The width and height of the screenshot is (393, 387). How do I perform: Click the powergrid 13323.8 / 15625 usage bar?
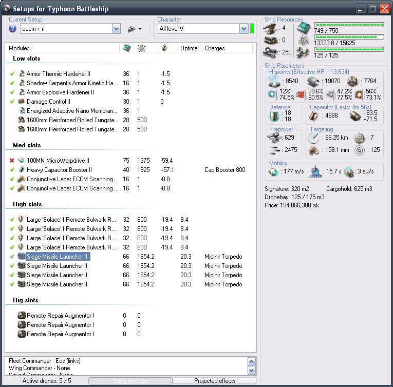pyautogui.click(x=349, y=37)
